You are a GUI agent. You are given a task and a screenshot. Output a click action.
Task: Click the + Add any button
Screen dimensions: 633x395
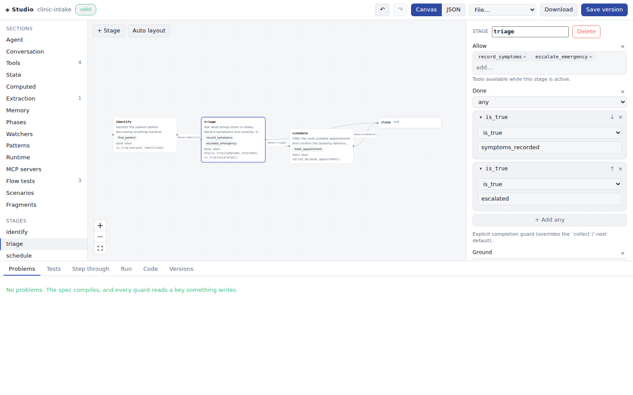pyautogui.click(x=549, y=220)
